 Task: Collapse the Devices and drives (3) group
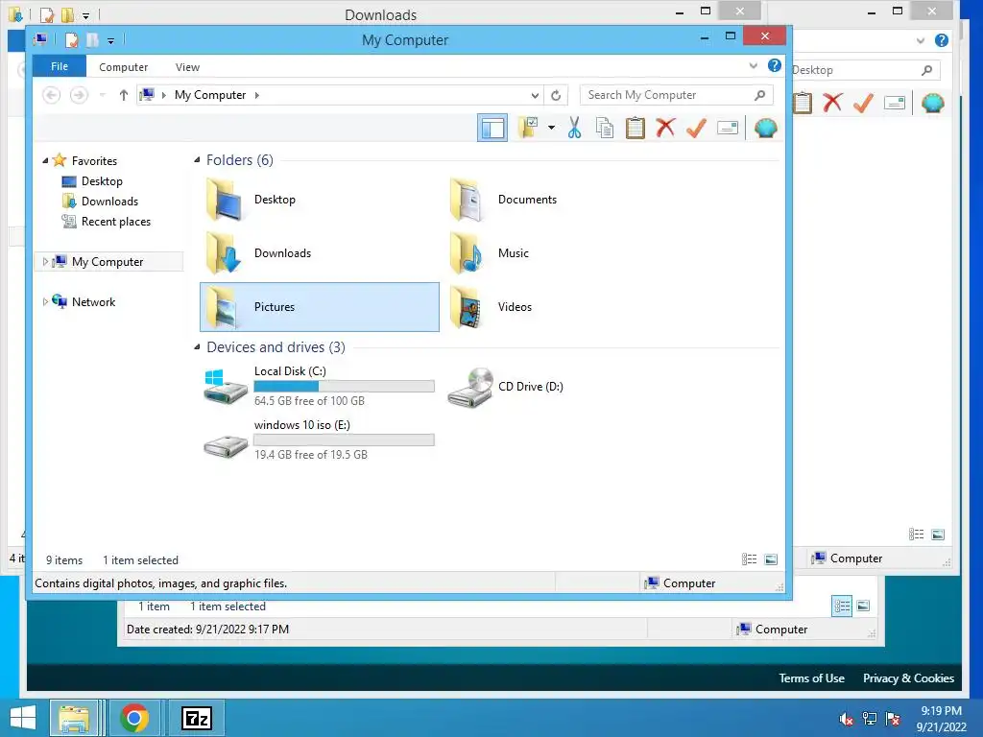[x=197, y=346]
